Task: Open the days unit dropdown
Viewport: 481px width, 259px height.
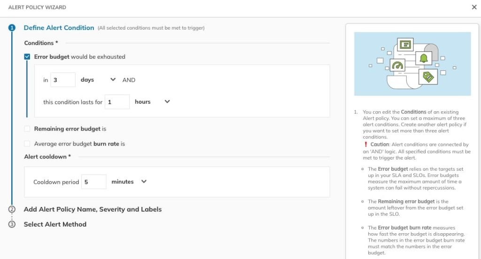Action: point(113,80)
